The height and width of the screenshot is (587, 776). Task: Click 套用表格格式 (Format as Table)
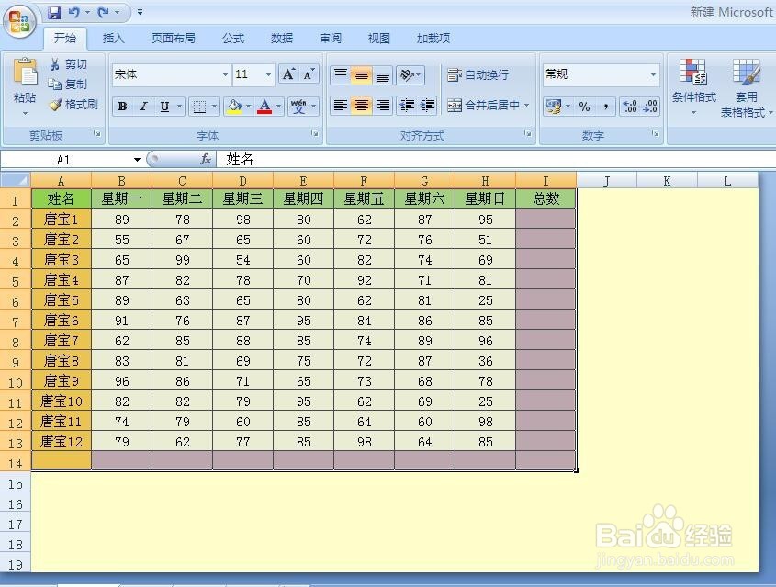click(x=747, y=85)
